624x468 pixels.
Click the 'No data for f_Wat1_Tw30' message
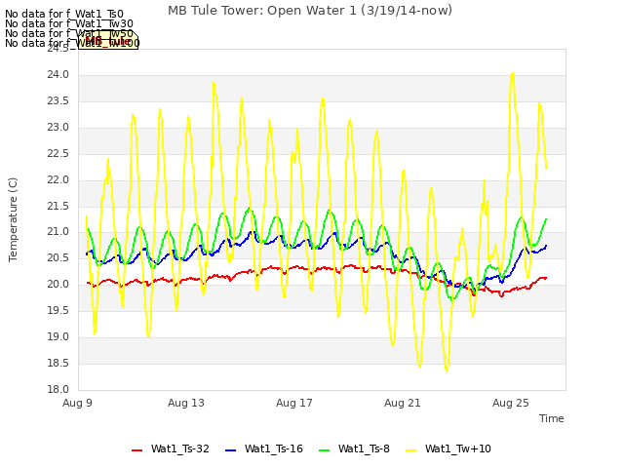pyautogui.click(x=69, y=23)
